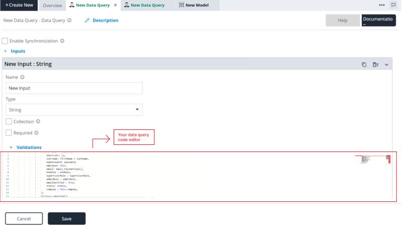Click the Cancel button
This screenshot has width=402, height=233.
point(24,218)
